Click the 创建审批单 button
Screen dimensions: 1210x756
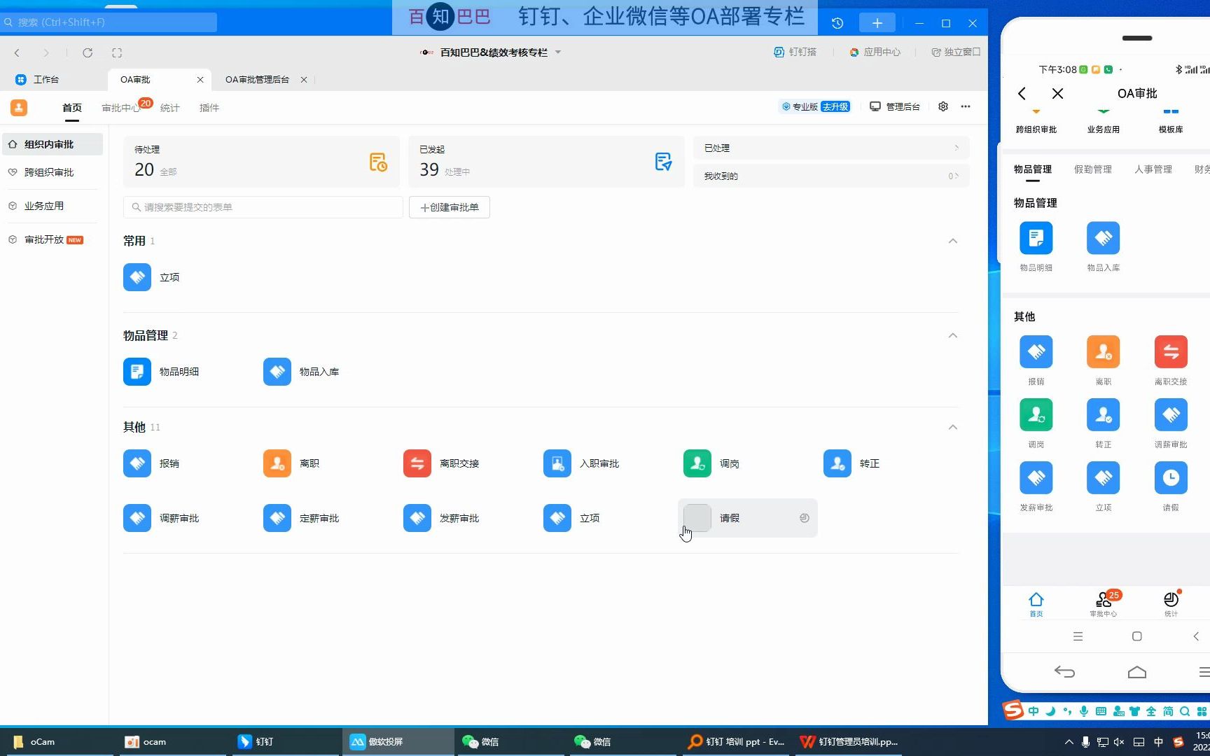(x=449, y=207)
